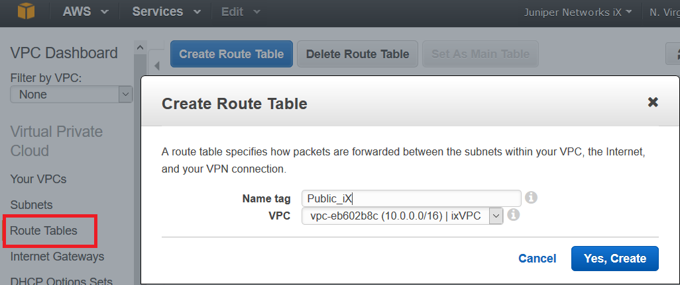Open Internet Gateways in sidebar
This screenshot has height=285, width=680.
57,256
